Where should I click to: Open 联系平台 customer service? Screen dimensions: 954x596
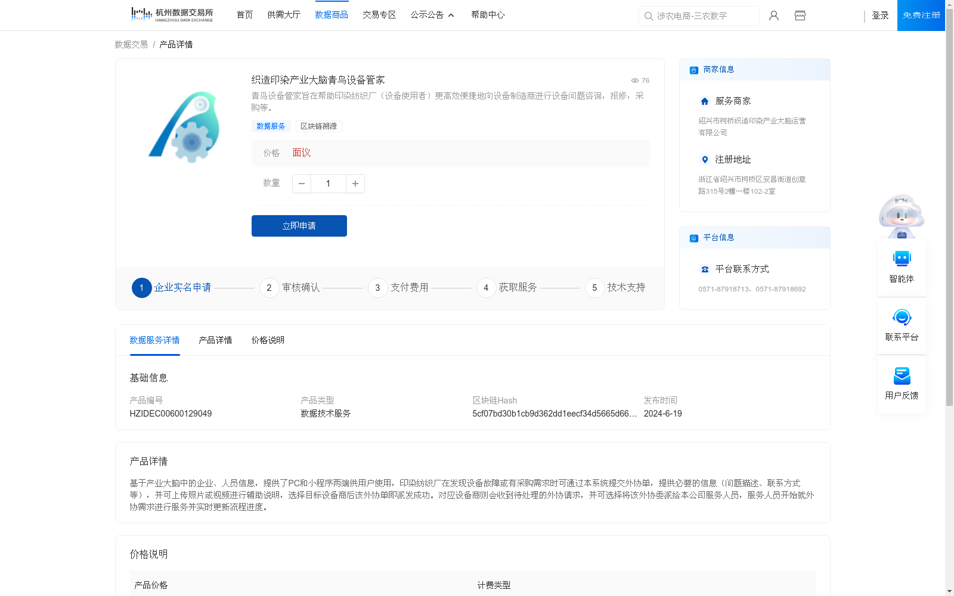pos(902,325)
